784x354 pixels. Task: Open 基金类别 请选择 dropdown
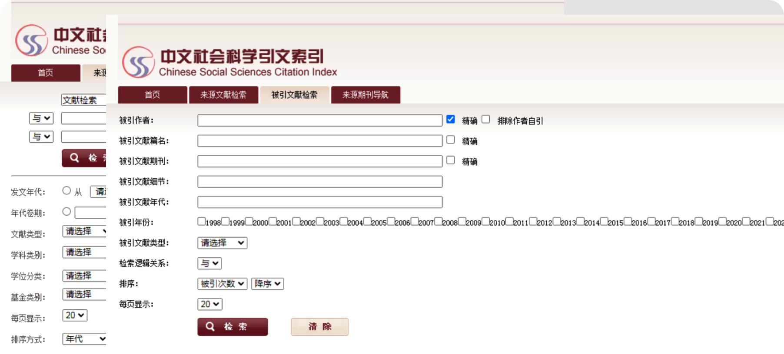pyautogui.click(x=84, y=294)
